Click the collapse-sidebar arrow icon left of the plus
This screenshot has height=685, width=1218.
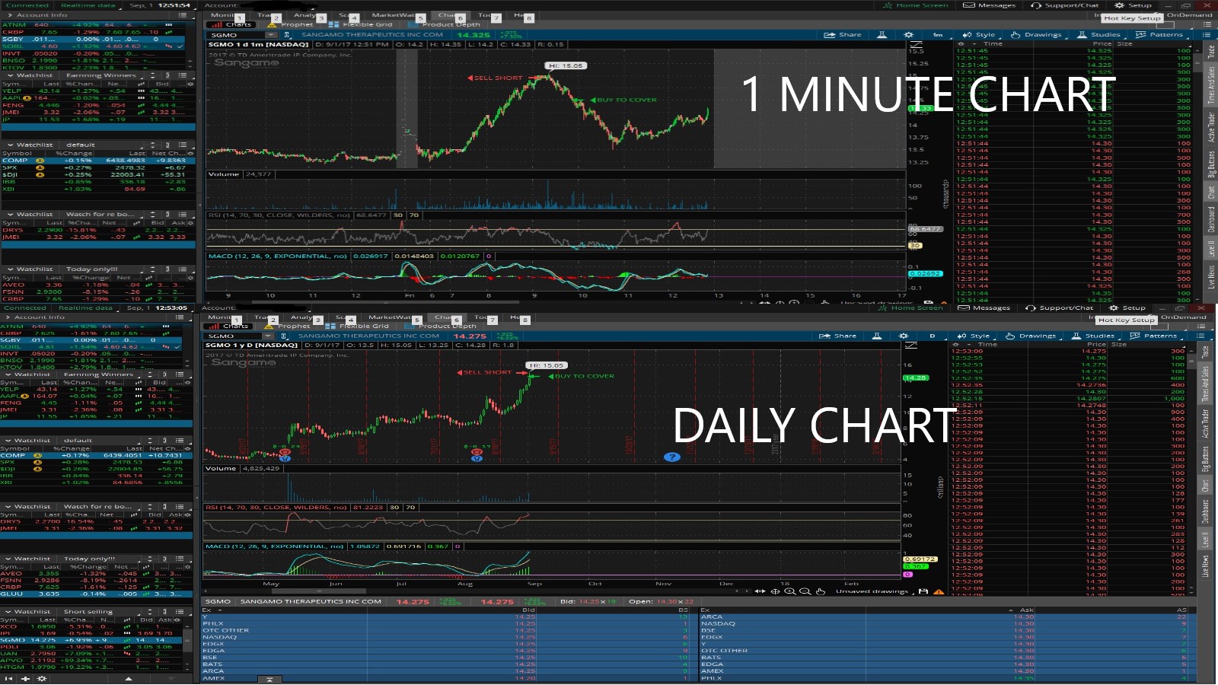(x=9, y=678)
